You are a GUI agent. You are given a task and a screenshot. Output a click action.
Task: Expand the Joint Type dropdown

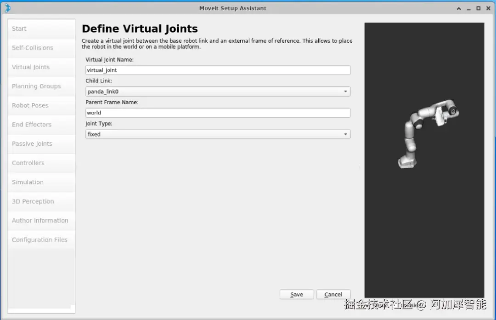[x=218, y=134]
